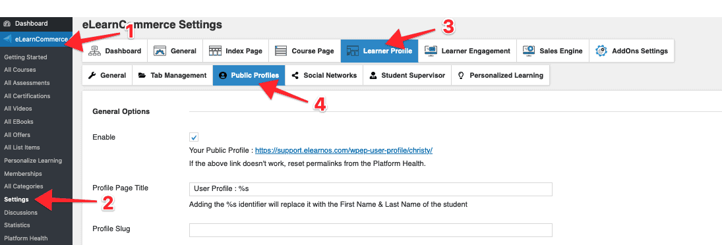
Task: Click the eLearnCommerce paper plane icon
Action: (7, 39)
